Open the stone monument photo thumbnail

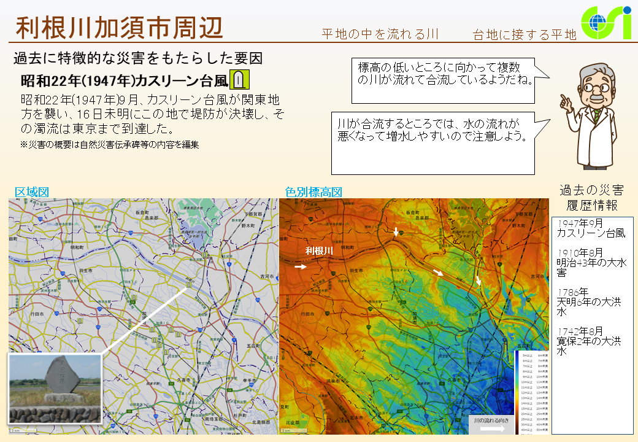coord(55,389)
